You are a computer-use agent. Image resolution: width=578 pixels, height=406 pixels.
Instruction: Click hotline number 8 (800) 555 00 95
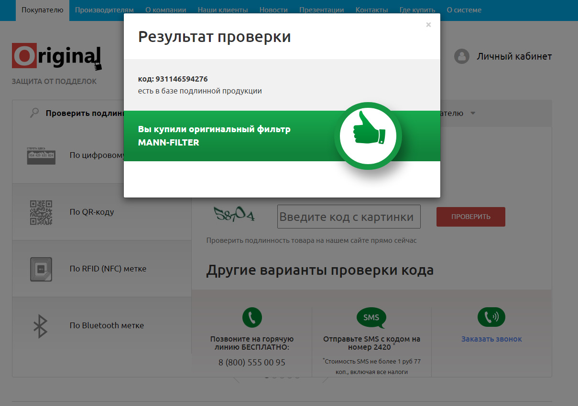[x=252, y=363]
